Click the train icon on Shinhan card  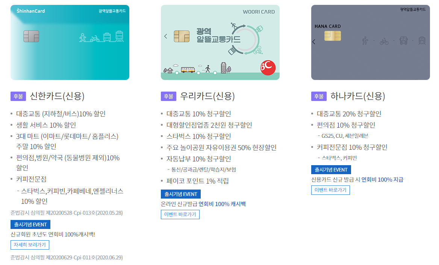click(120, 36)
